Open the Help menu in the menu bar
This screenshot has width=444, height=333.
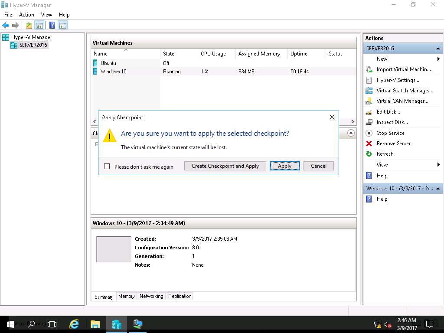(64, 15)
